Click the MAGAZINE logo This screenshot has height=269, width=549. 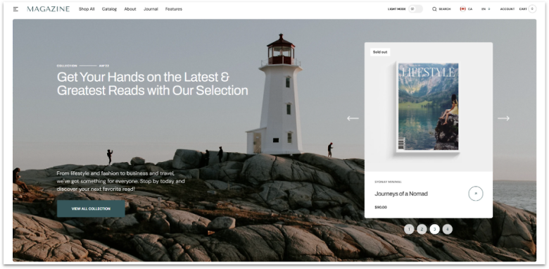click(49, 9)
